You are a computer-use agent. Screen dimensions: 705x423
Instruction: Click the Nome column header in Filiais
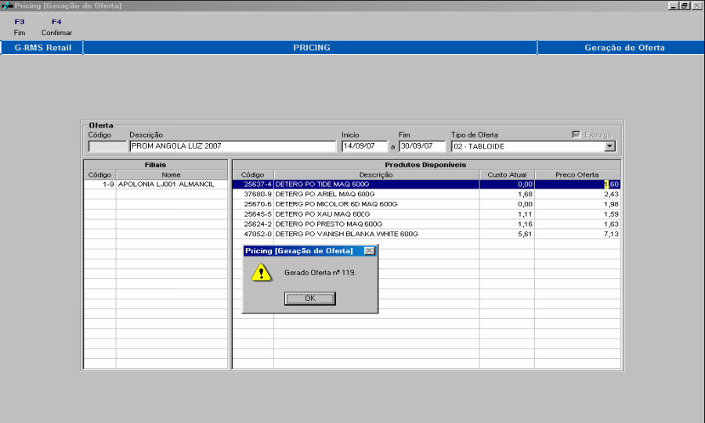pyautogui.click(x=172, y=175)
